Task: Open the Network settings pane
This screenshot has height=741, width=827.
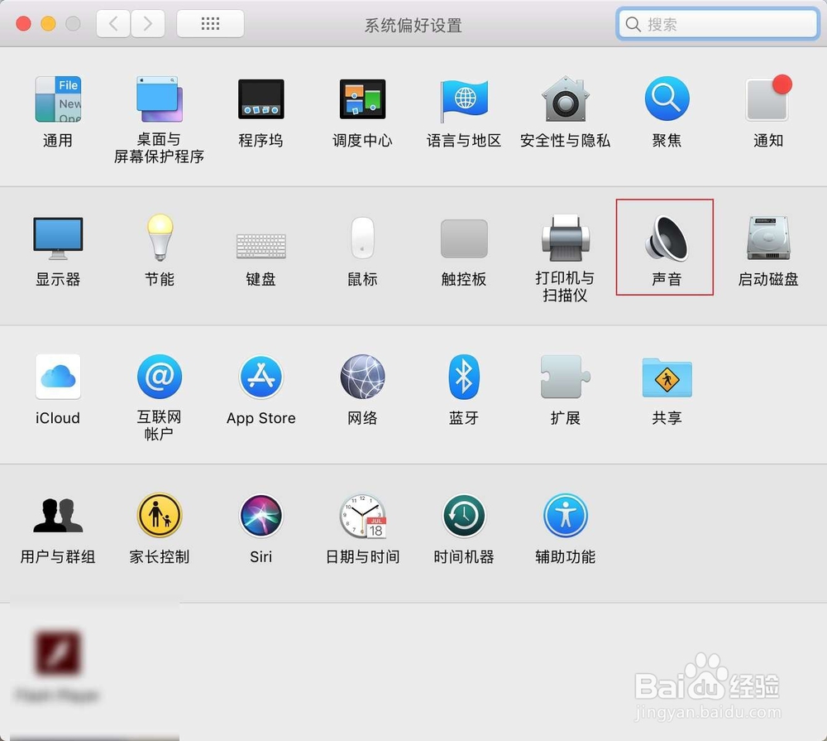Action: point(361,378)
